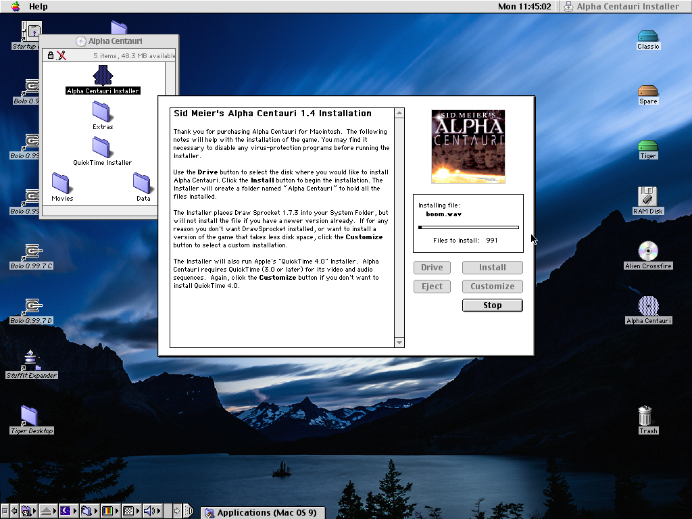Click the Apple menu icon
The image size is (692, 519).
16,6
